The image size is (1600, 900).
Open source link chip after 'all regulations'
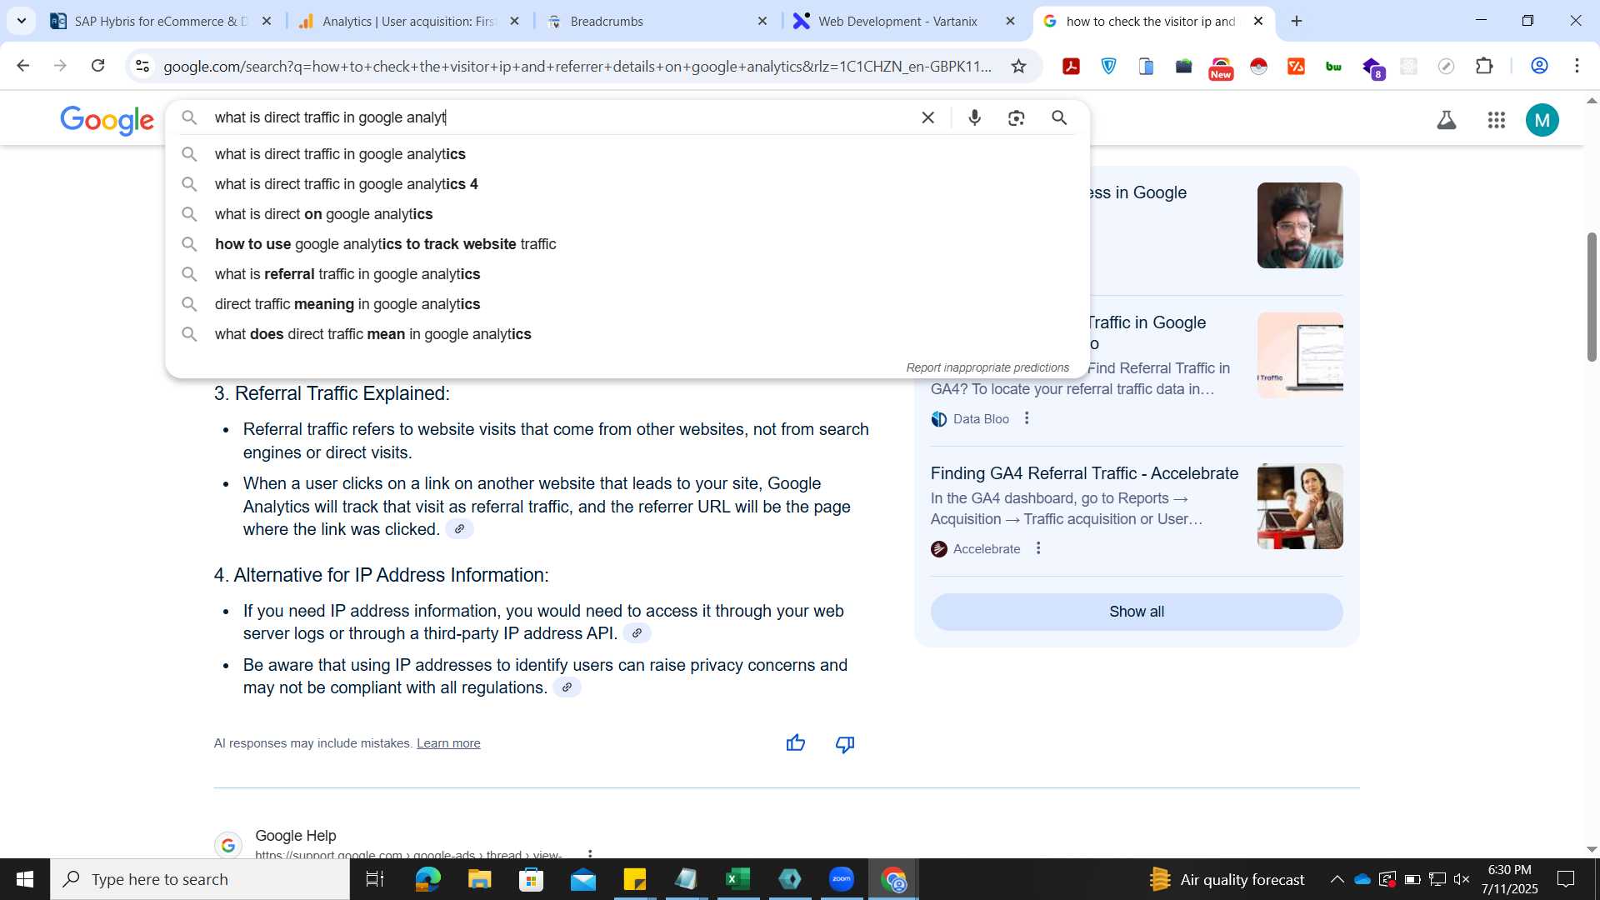pyautogui.click(x=567, y=687)
